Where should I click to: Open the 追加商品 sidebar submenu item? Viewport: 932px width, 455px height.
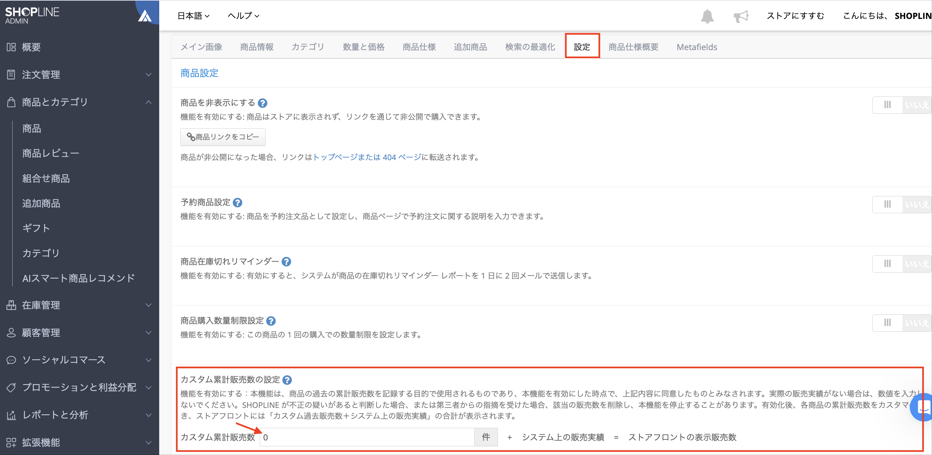(x=41, y=203)
